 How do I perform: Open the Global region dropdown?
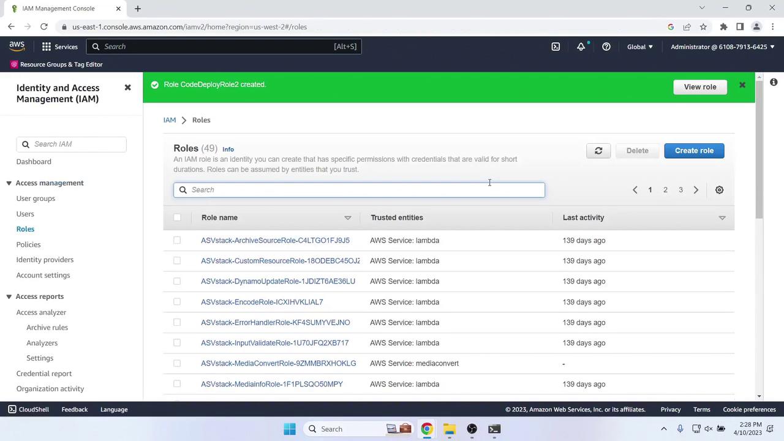tap(640, 47)
